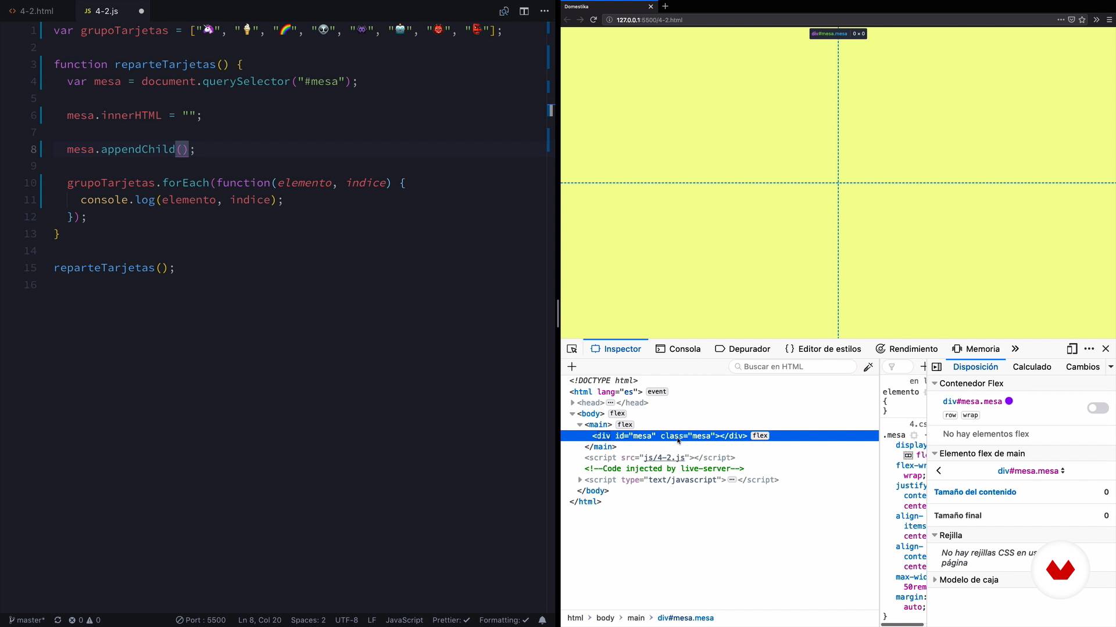
Task: Split the VS Code editor right
Action: pos(524,11)
